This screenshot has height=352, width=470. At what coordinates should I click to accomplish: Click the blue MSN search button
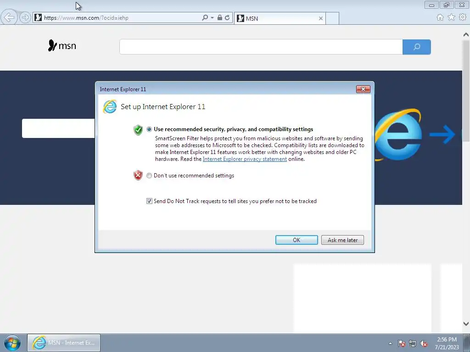click(x=417, y=47)
